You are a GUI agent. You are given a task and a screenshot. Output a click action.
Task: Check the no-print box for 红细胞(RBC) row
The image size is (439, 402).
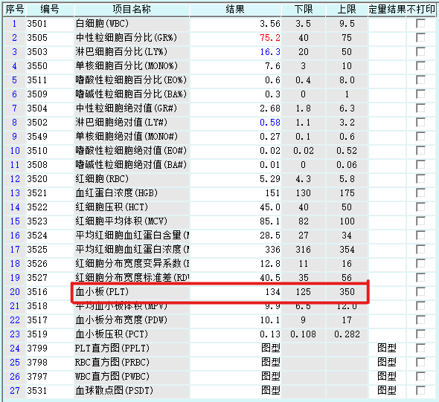pyautogui.click(x=420, y=178)
